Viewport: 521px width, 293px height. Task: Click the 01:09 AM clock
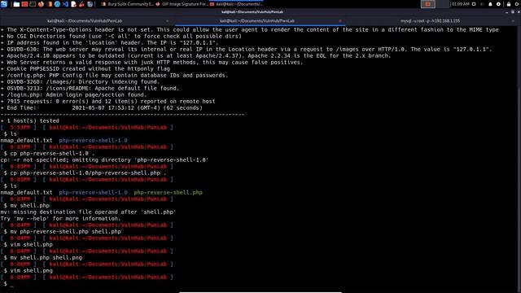tap(460, 4)
